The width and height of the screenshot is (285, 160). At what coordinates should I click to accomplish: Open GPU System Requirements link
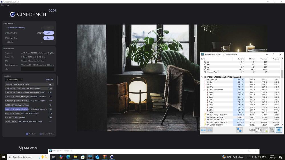16,28
